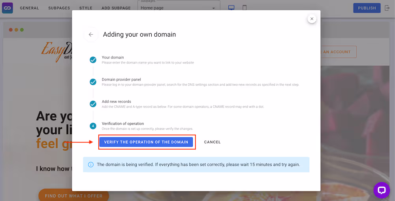Click the back arrow in the dialog

click(x=91, y=34)
